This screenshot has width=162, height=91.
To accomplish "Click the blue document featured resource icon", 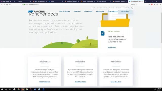I will (103, 33).
